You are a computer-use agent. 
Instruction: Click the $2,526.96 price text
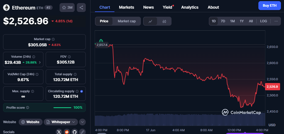pos(26,21)
